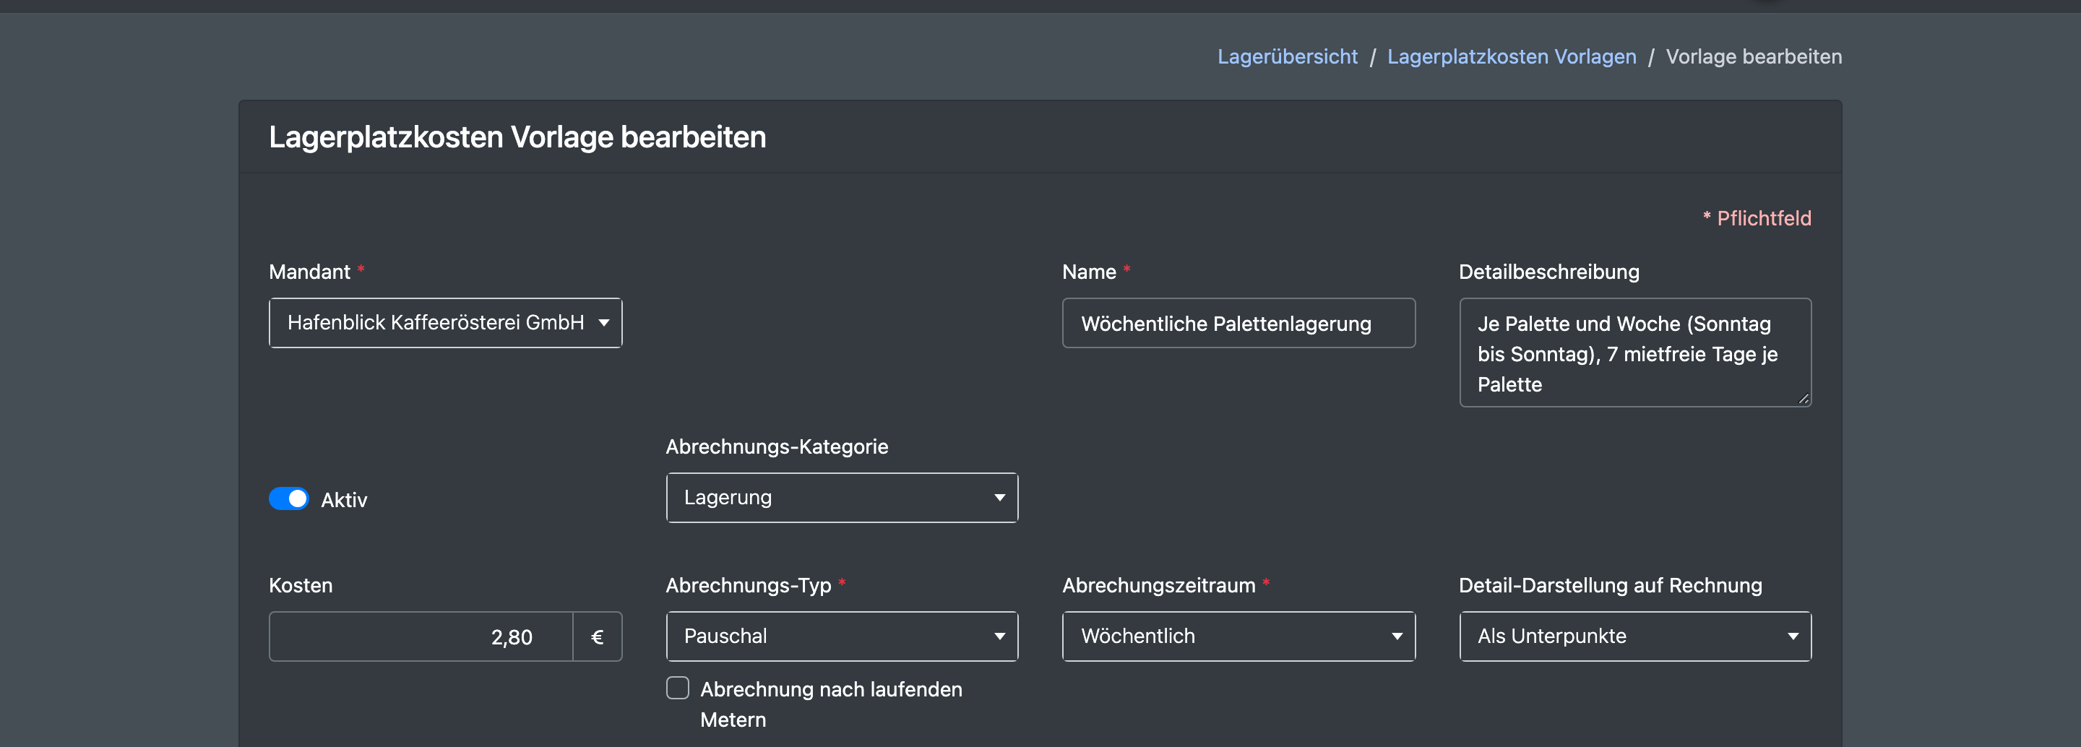This screenshot has width=2081, height=747.
Task: Open the Abrechungszeitraum dropdown
Action: tap(1238, 636)
